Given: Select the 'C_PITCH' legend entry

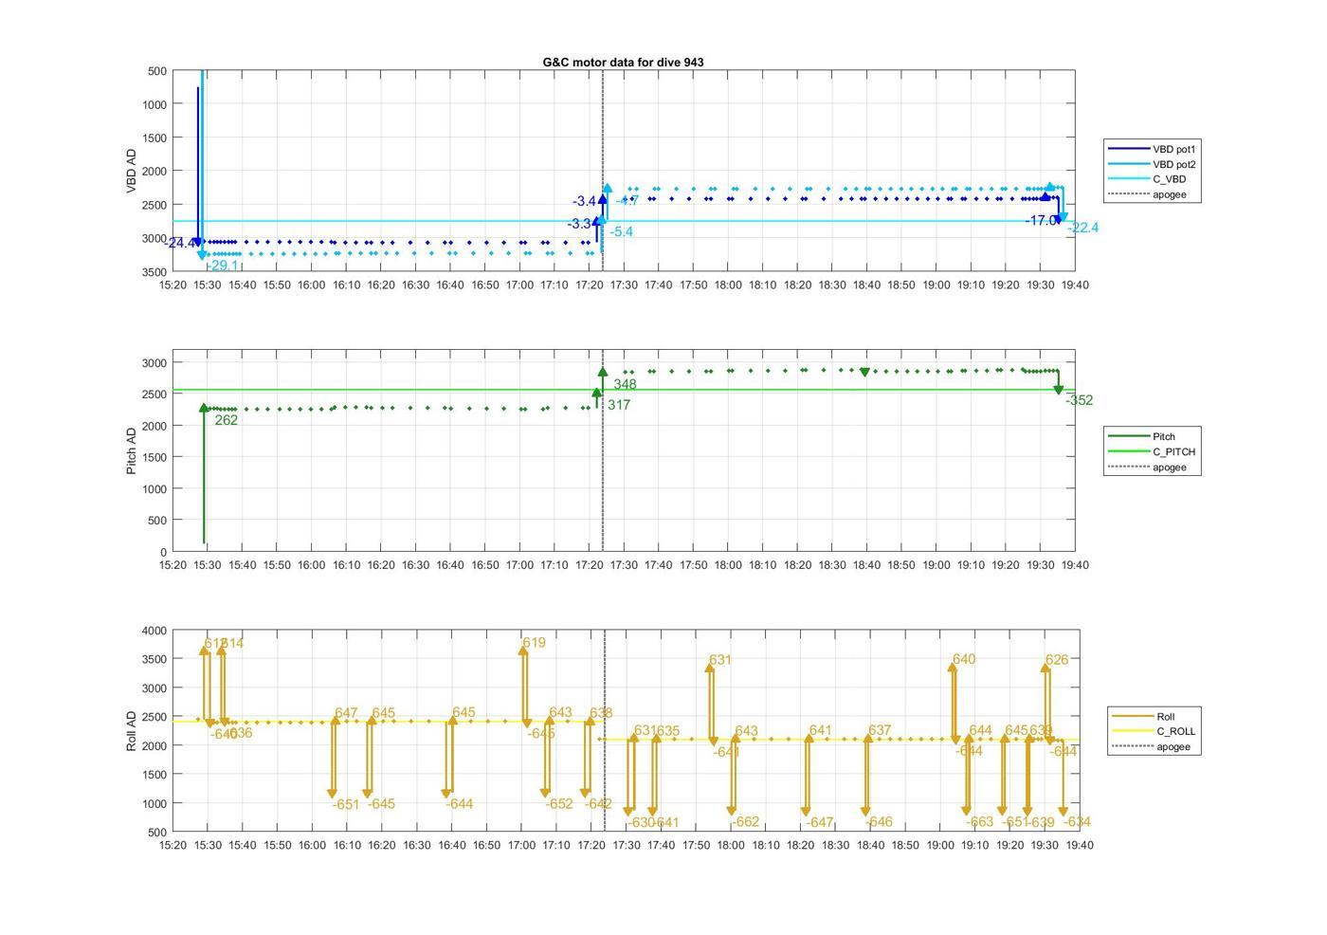Looking at the screenshot, I should pos(1154,451).
